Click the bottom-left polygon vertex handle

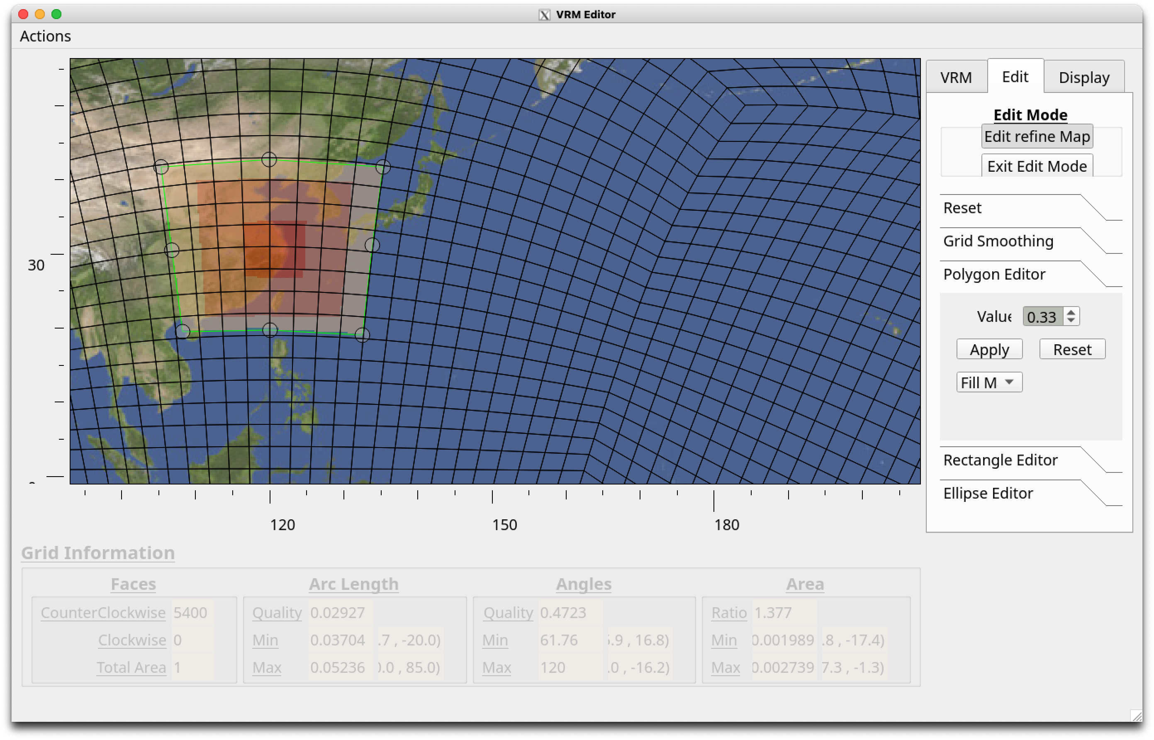(183, 331)
